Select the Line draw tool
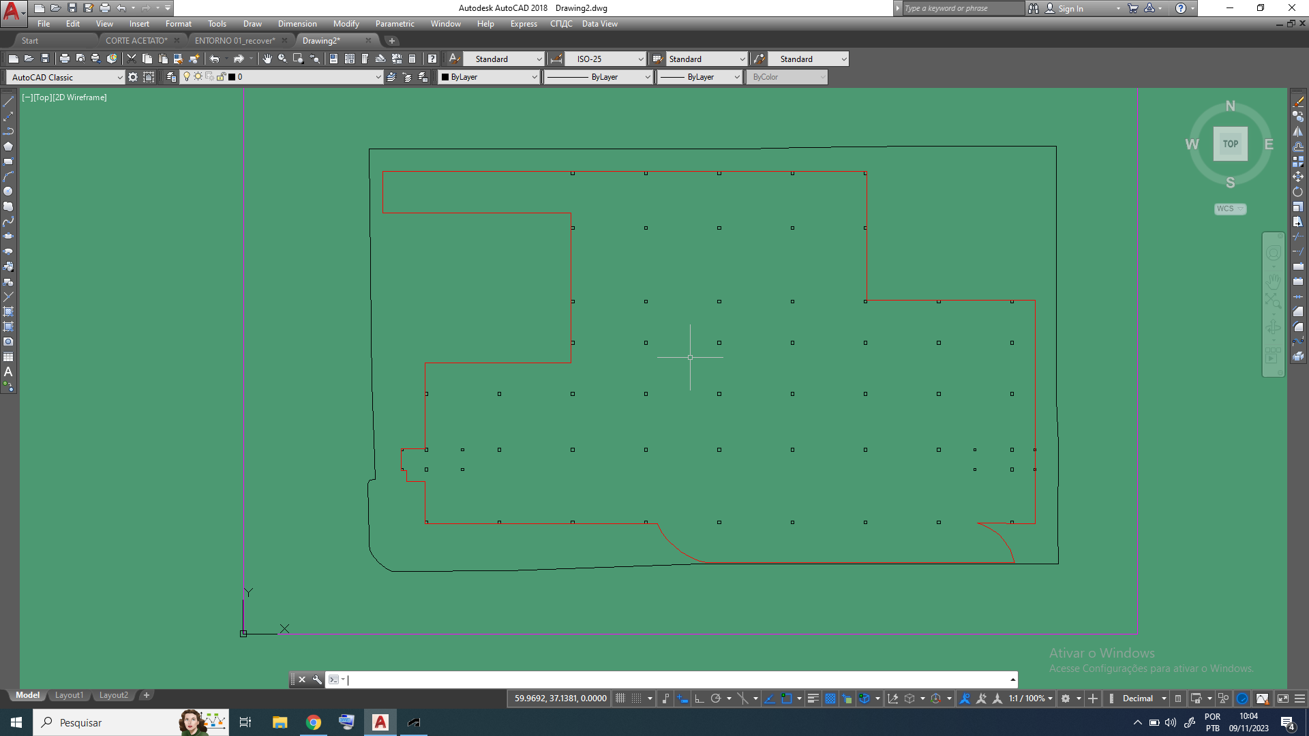Screen dimensions: 1309x736 coord(8,102)
